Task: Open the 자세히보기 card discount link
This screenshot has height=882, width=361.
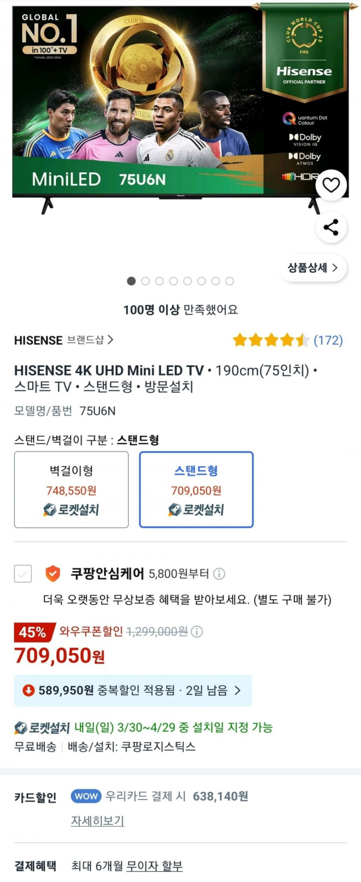Action: tap(97, 821)
